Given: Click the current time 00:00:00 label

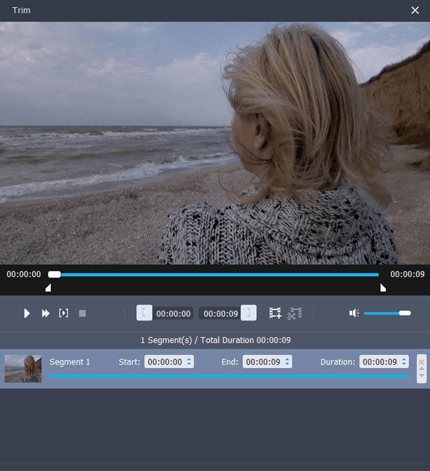Looking at the screenshot, I should click(24, 274).
